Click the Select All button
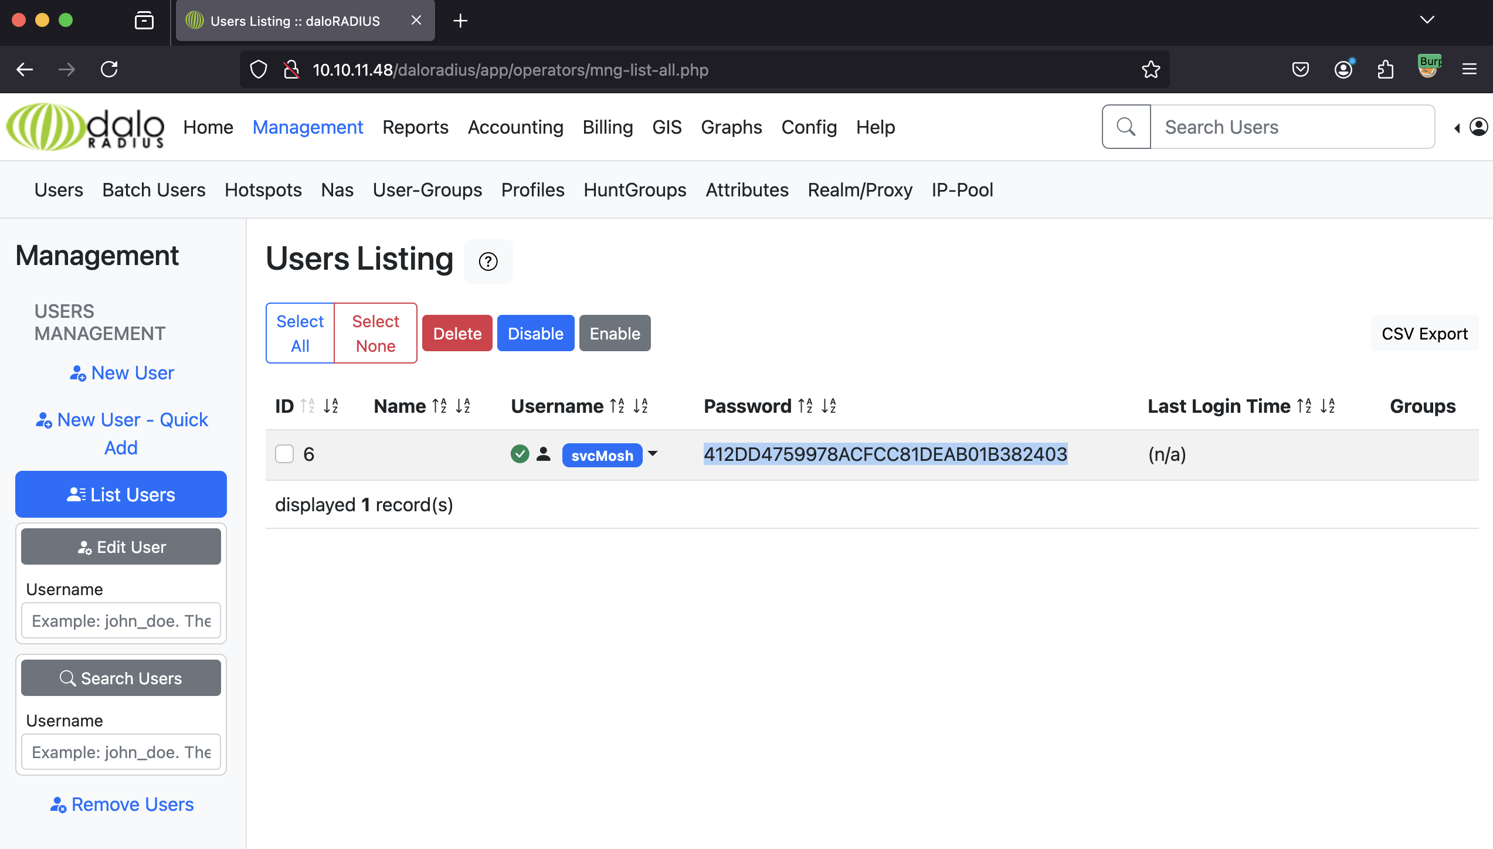 tap(300, 333)
